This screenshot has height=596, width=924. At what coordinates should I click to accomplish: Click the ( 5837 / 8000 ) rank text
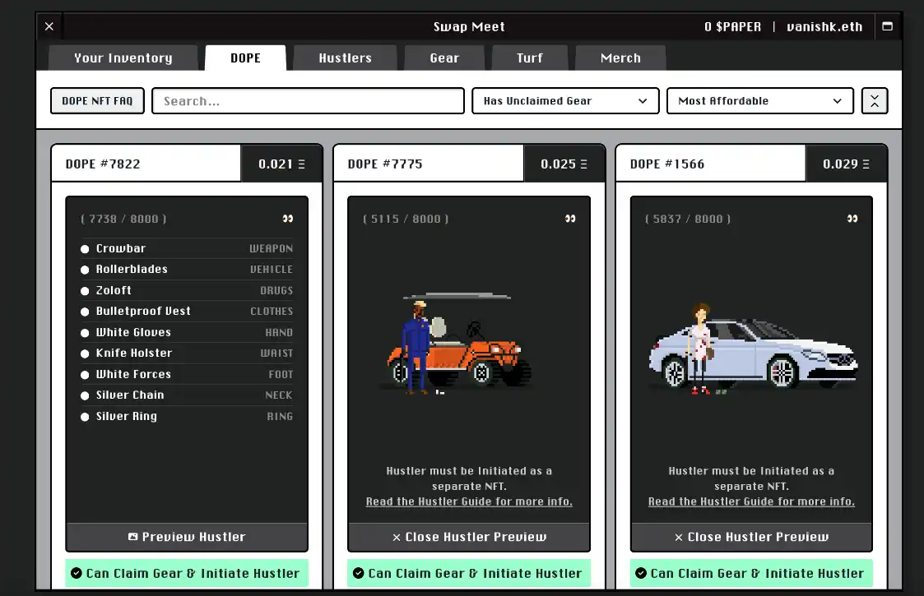point(689,219)
